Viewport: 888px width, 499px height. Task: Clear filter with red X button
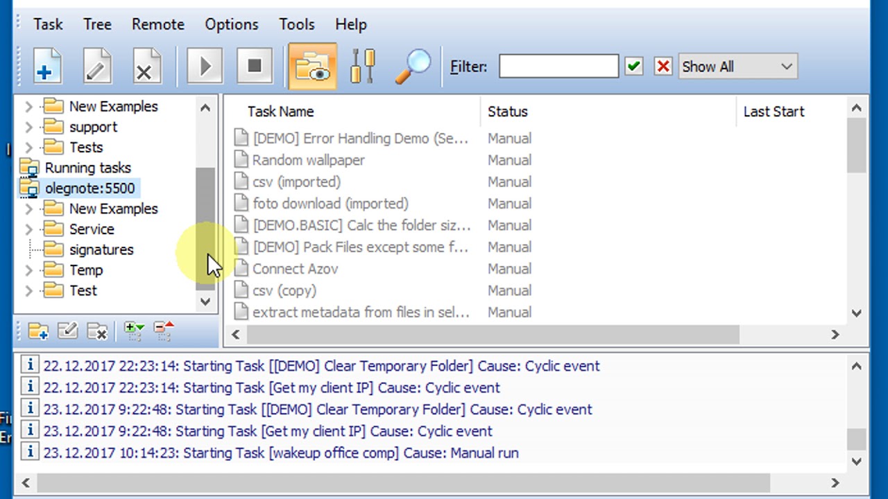click(x=663, y=67)
